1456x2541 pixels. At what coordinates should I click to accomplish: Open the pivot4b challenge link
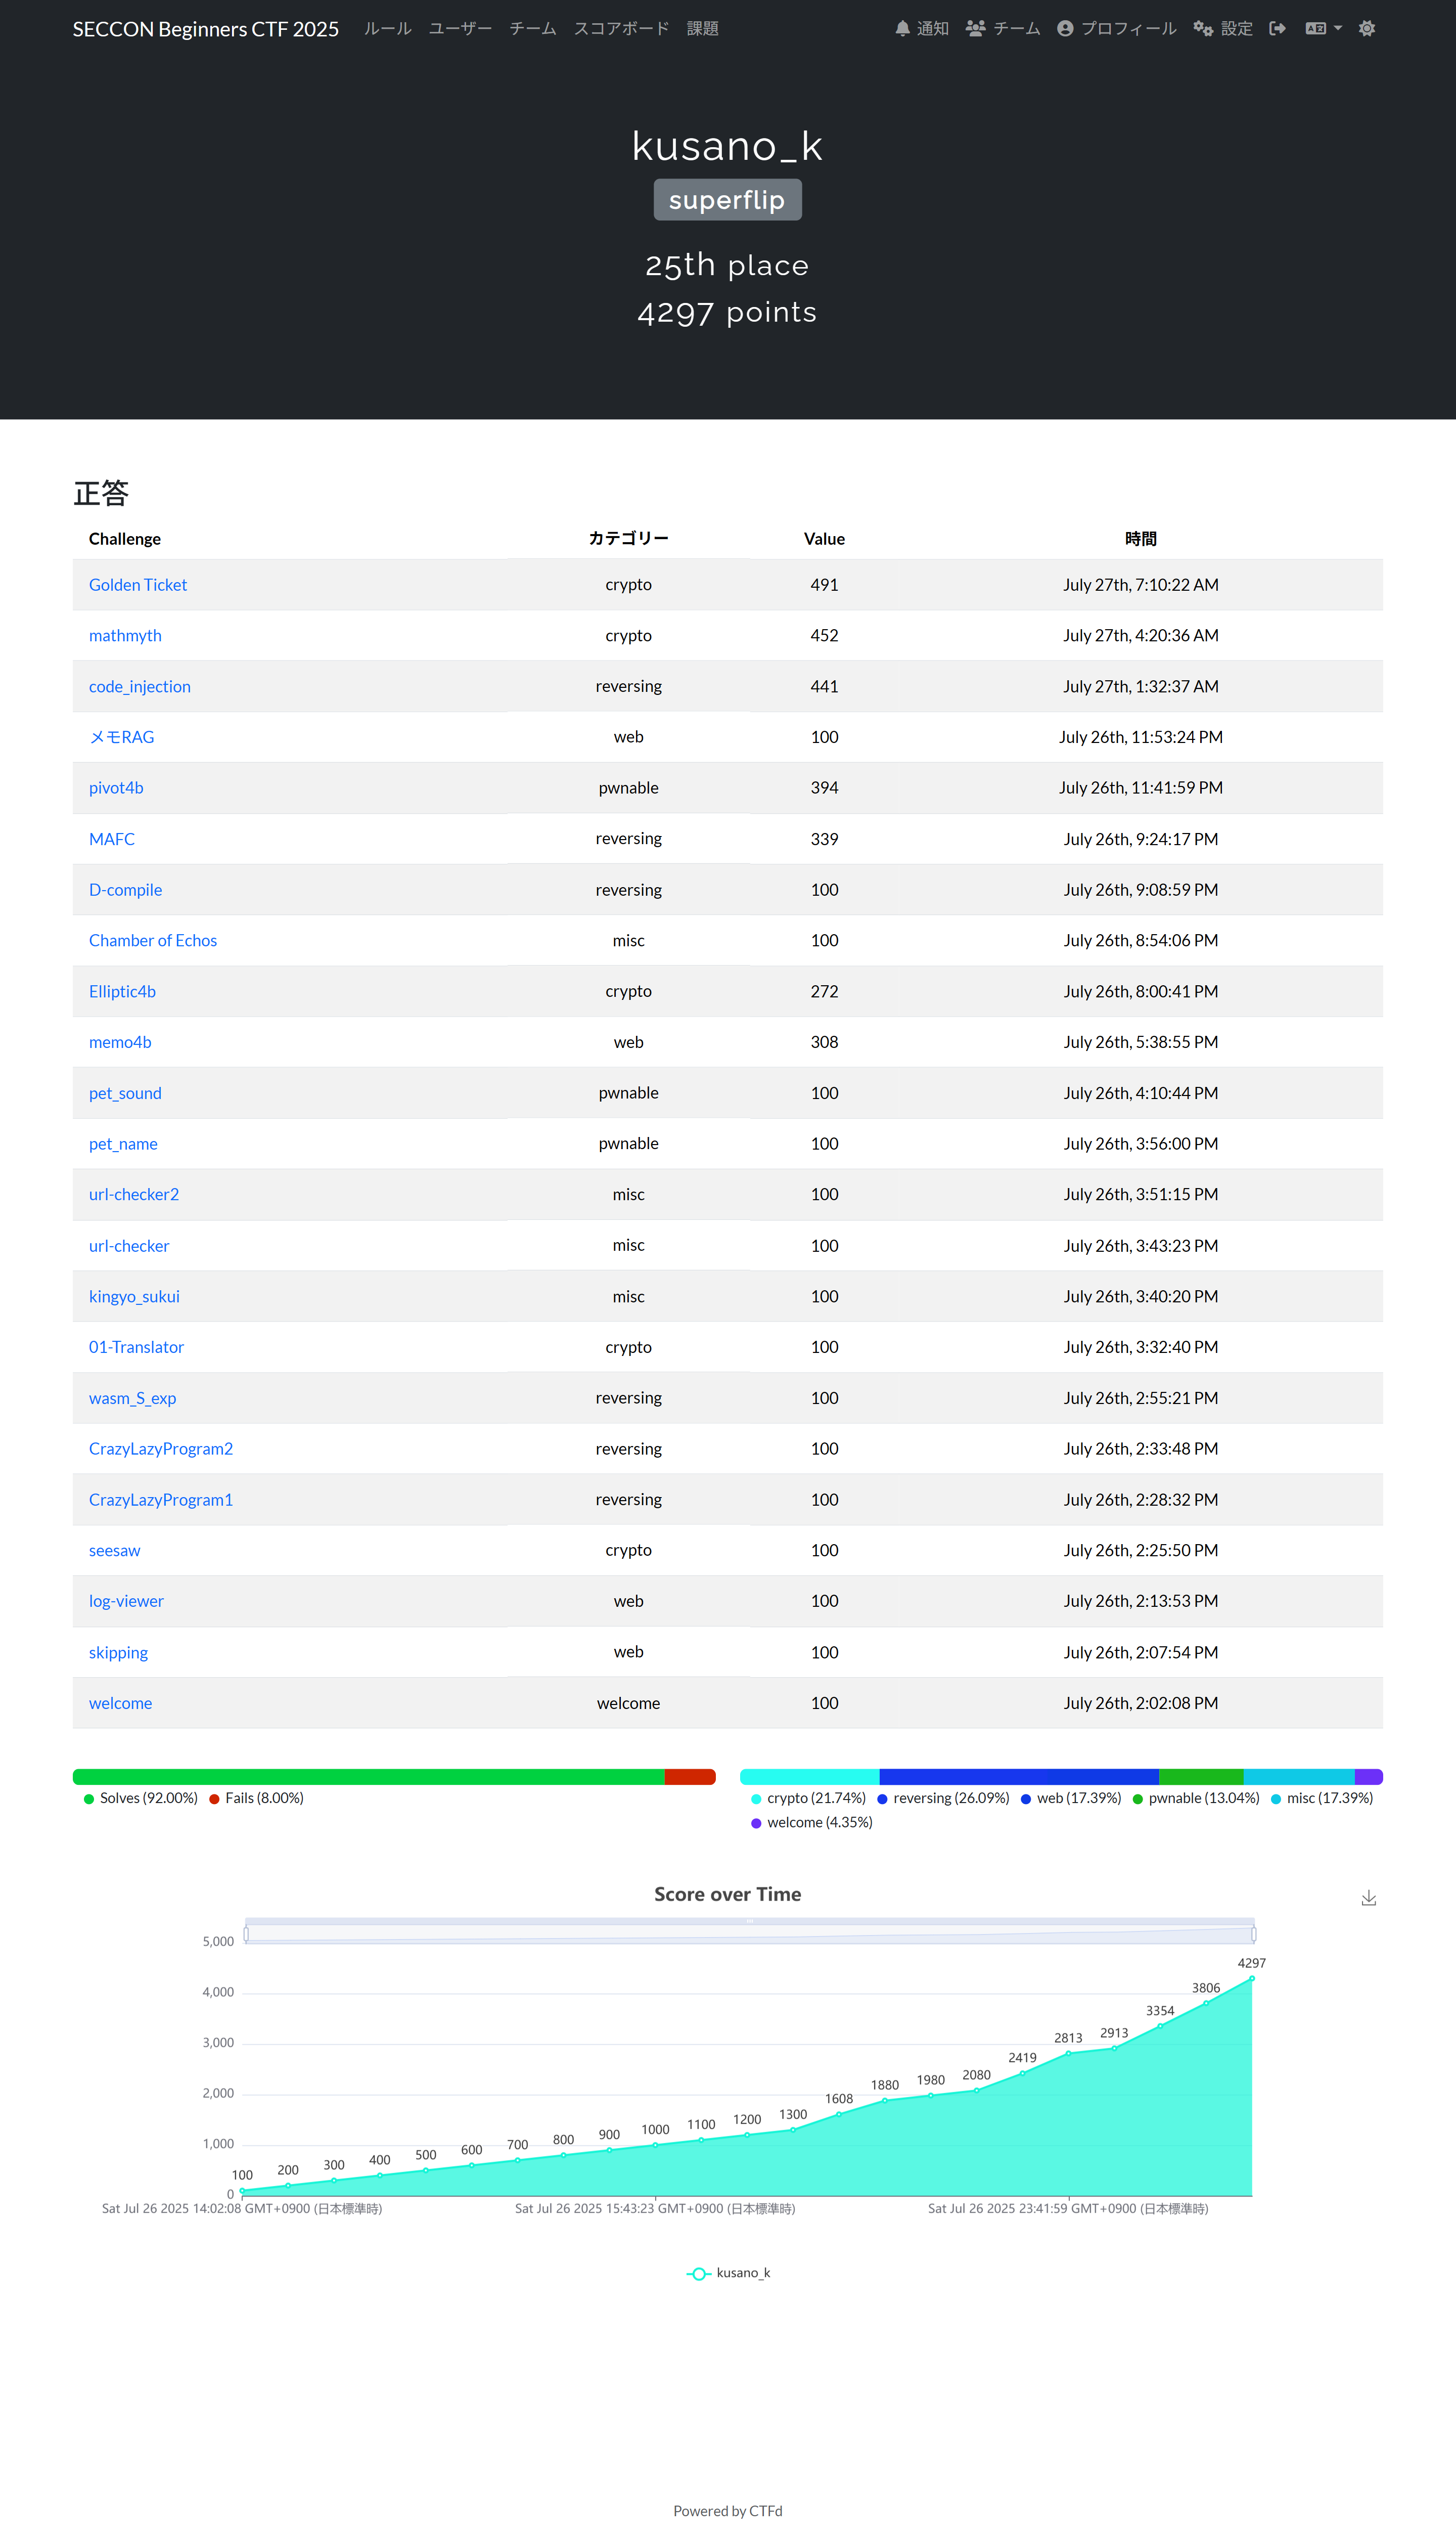point(116,787)
